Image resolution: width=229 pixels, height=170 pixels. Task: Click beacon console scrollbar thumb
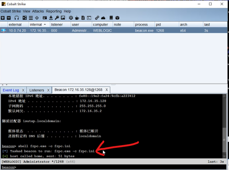tap(224, 140)
